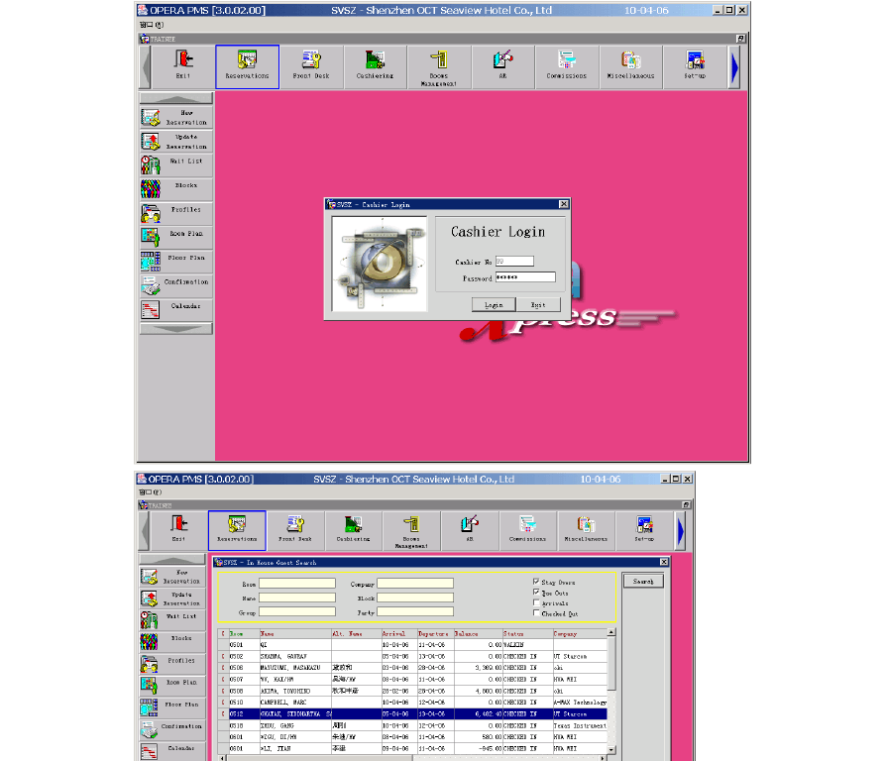Select Wait List in top window sidebar
The width and height of the screenshot is (885, 761).
pos(175,162)
